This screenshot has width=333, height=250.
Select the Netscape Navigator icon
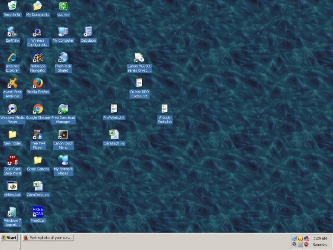[38, 57]
